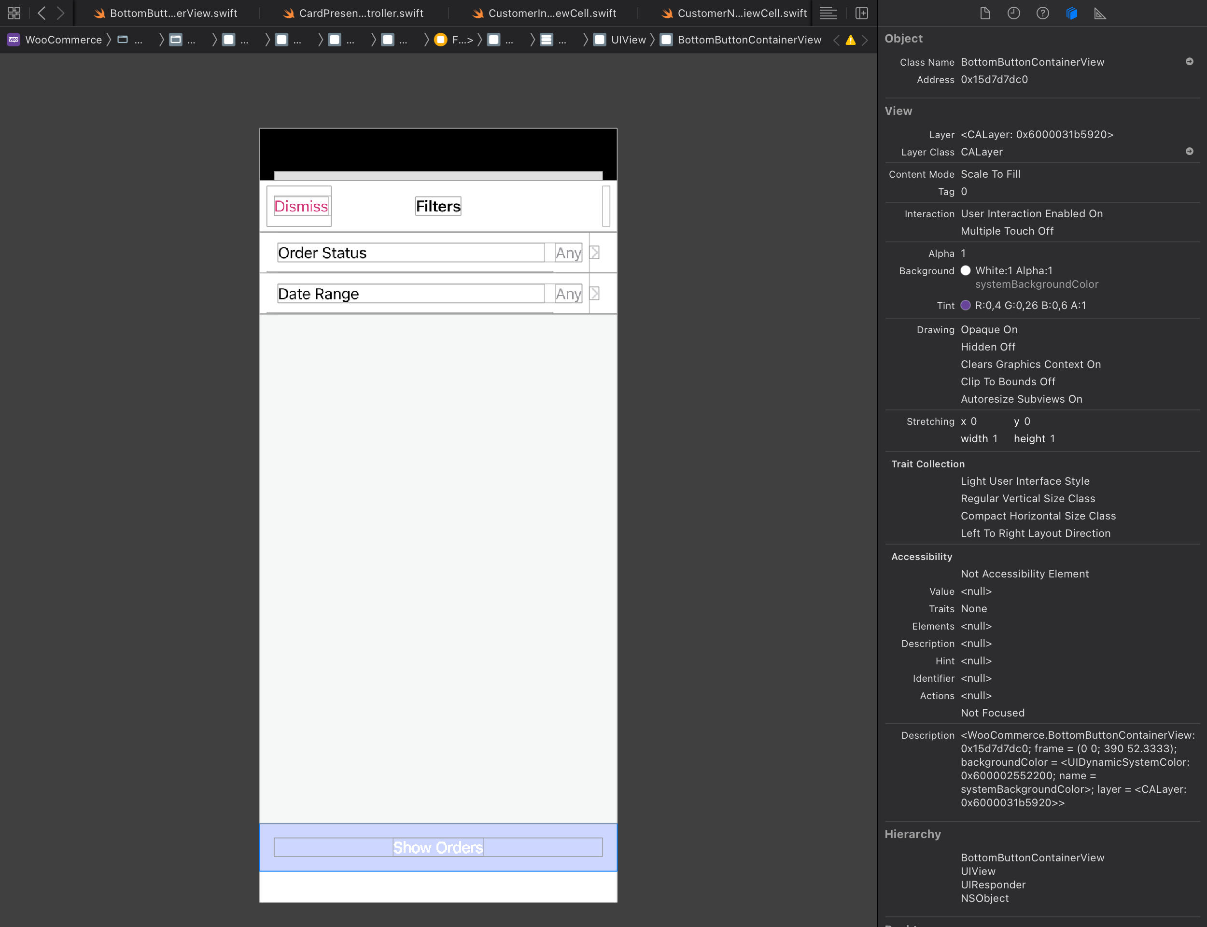This screenshot has width=1207, height=927.
Task: Select the Order Status row
Action: [410, 253]
